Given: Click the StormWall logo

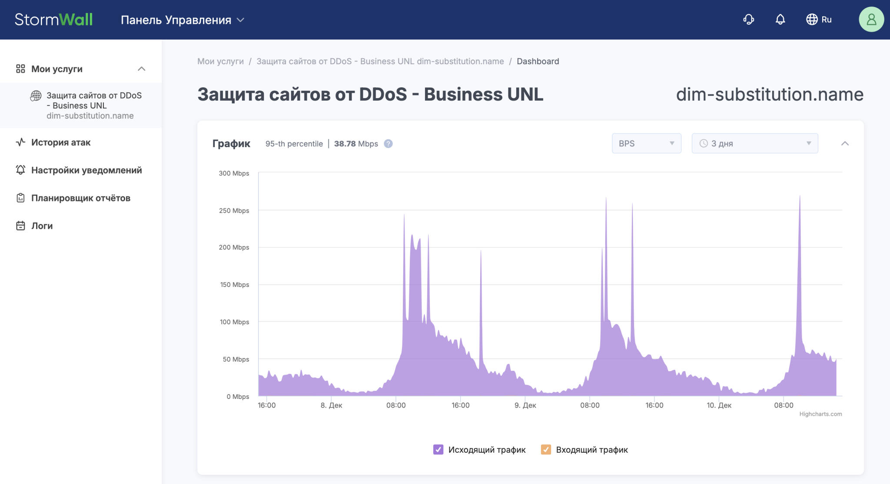Looking at the screenshot, I should 53,20.
